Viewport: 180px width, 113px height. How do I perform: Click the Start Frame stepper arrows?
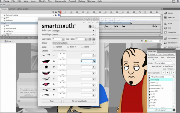point(63,39)
